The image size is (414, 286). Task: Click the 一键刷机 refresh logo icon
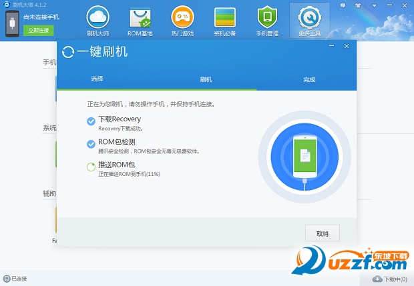click(68, 52)
